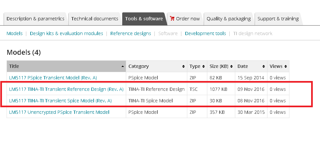Open LM5117 TINA-TI Transient Reference Design link
Screen dimensions: 320x163
[66, 89]
